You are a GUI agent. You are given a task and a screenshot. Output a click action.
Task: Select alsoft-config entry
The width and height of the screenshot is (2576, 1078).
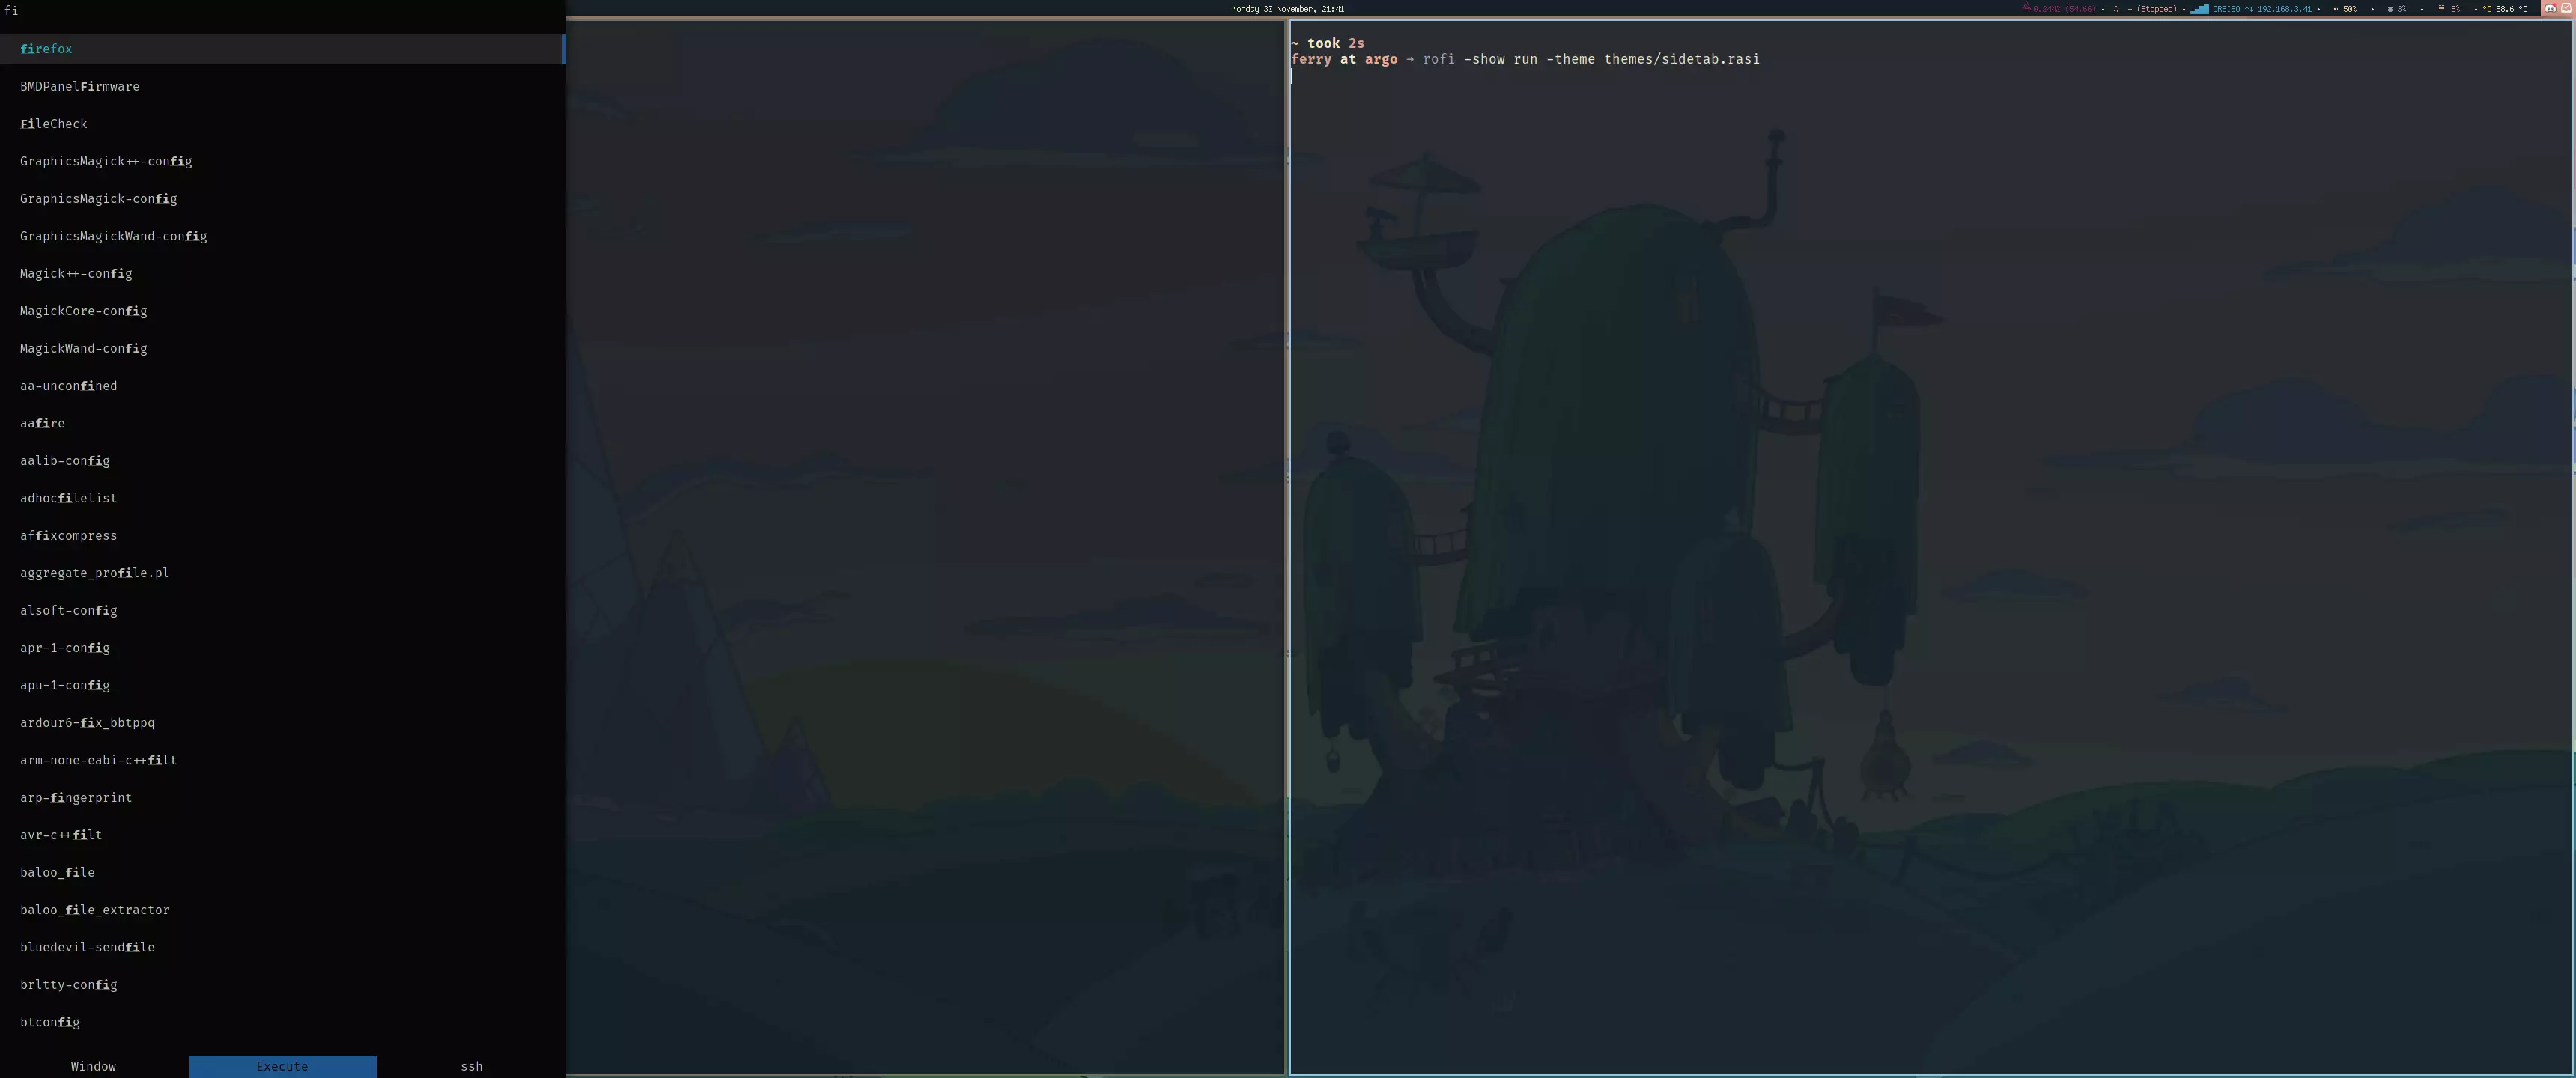click(x=282, y=610)
